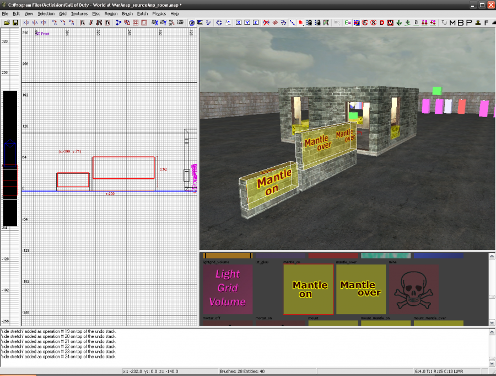Click the large M toolbar icon
This screenshot has height=376, width=496.
click(452, 23)
